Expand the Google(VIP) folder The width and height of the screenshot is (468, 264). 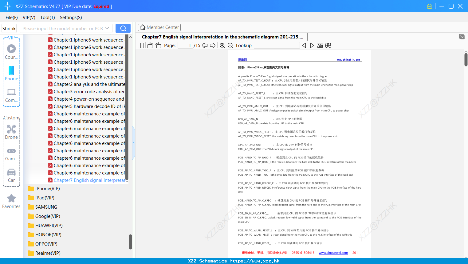point(44,216)
